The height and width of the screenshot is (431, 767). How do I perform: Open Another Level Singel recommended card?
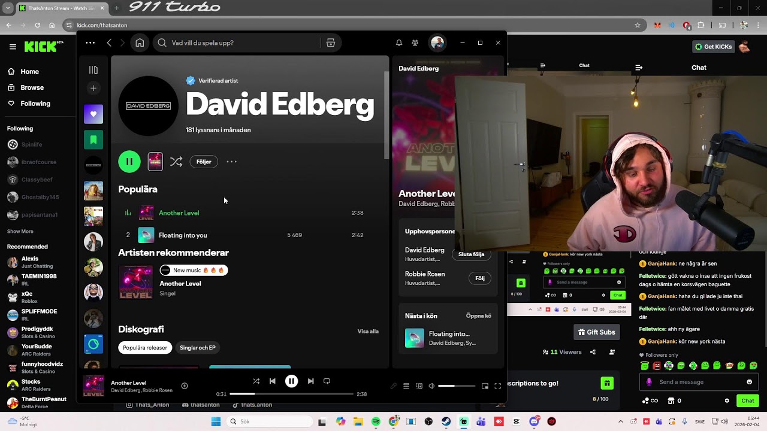click(174, 283)
